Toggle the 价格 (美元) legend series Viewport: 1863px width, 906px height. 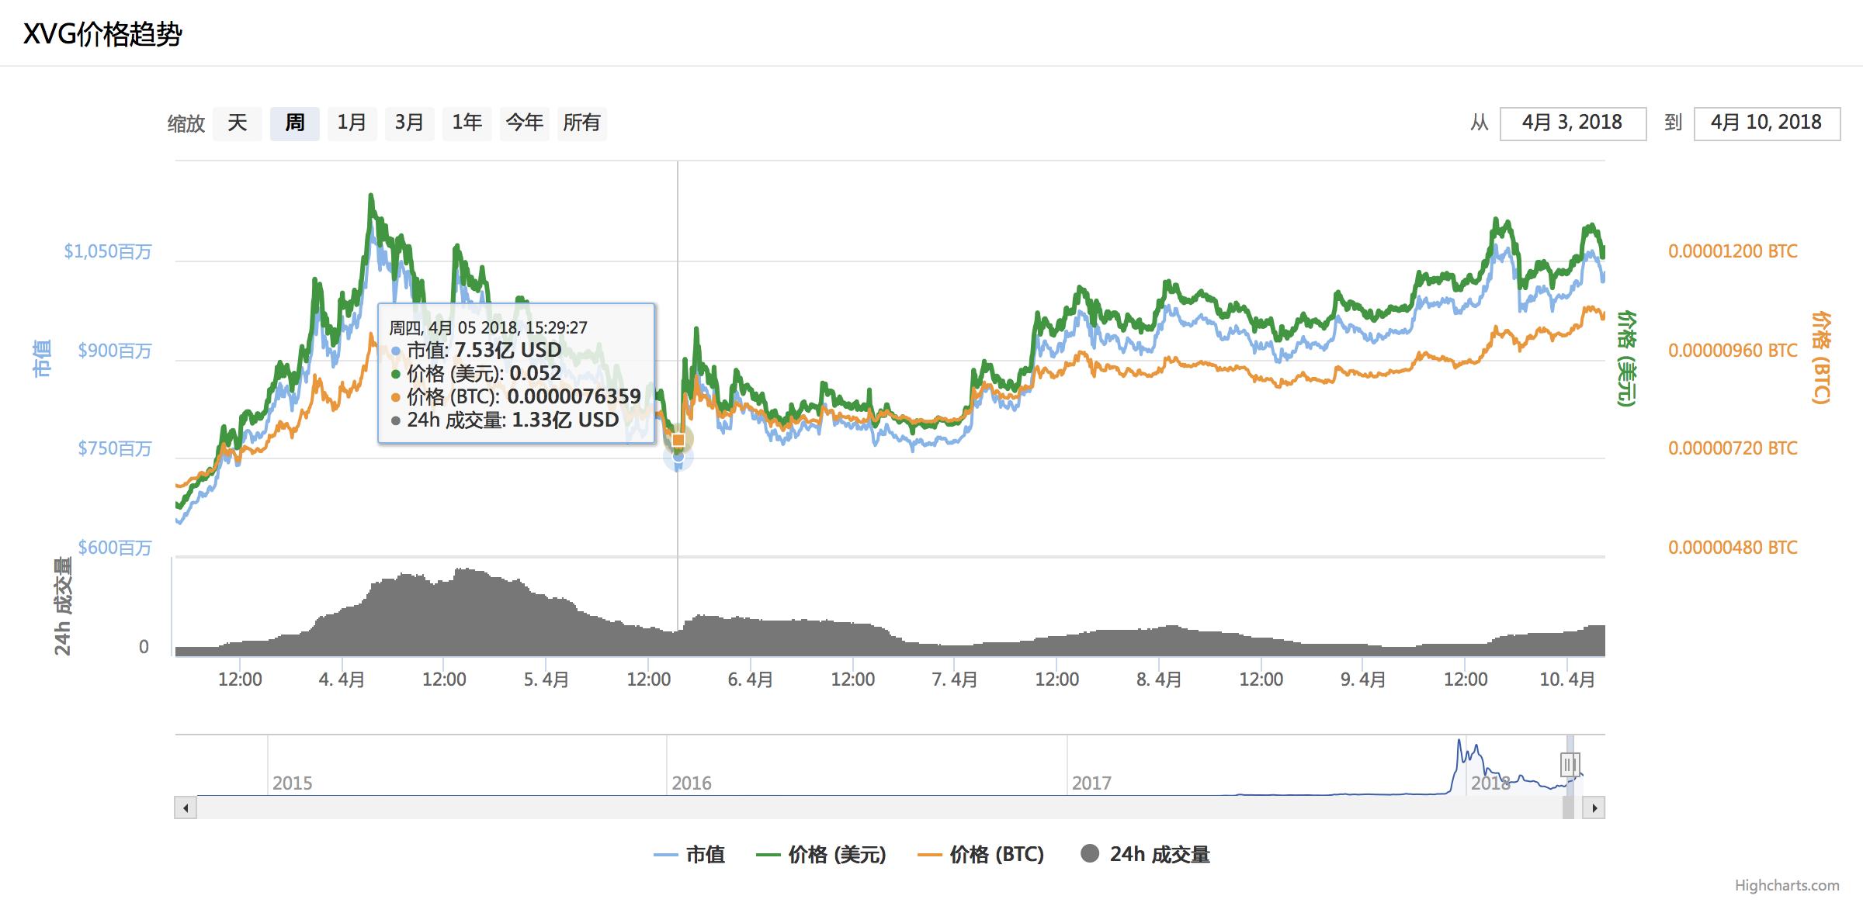(x=821, y=855)
